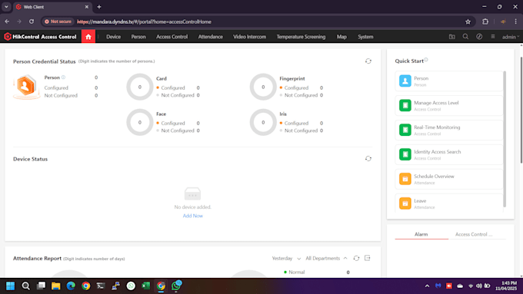The height and width of the screenshot is (294, 523).
Task: Open Excel from the Windows taskbar
Action: [146, 286]
